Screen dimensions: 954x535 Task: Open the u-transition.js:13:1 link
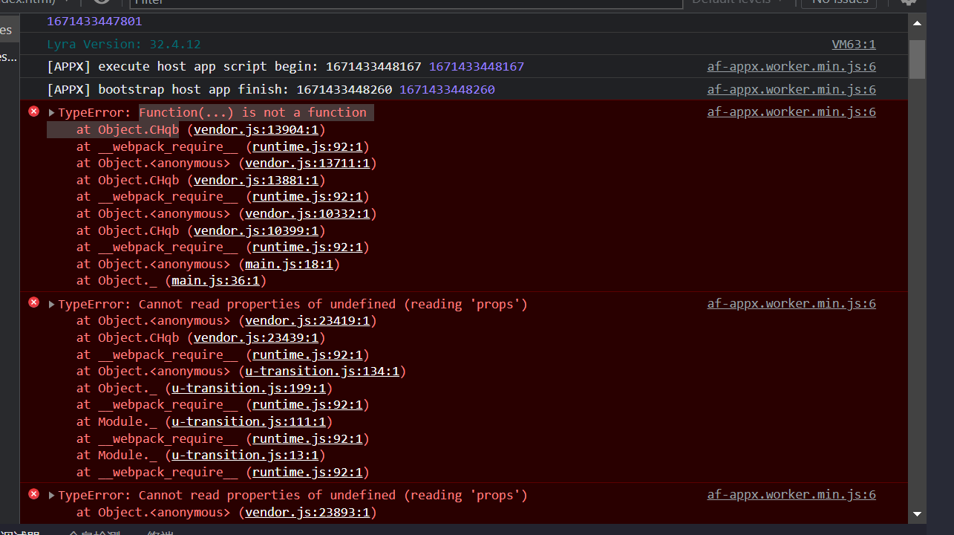(245, 455)
